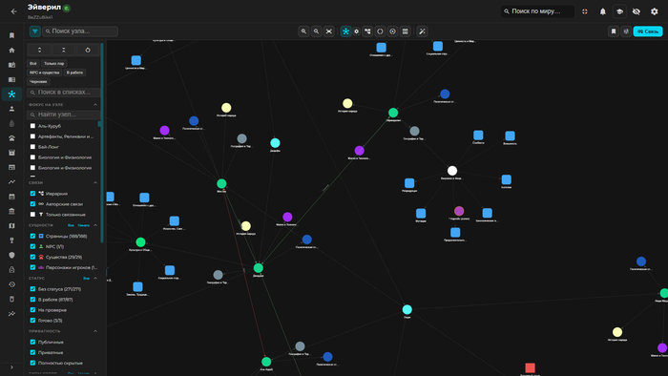Click the Связь button
Viewport: 668px width, 376px height.
pyautogui.click(x=648, y=31)
